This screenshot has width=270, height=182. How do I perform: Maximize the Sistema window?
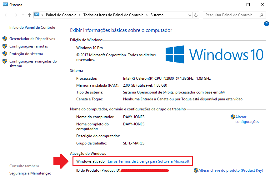pyautogui.click(x=248, y=5)
